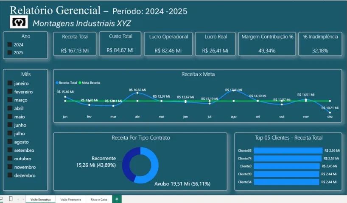Check the janeiro month filter
Image resolution: width=347 pixels, height=203 pixels.
coord(10,83)
